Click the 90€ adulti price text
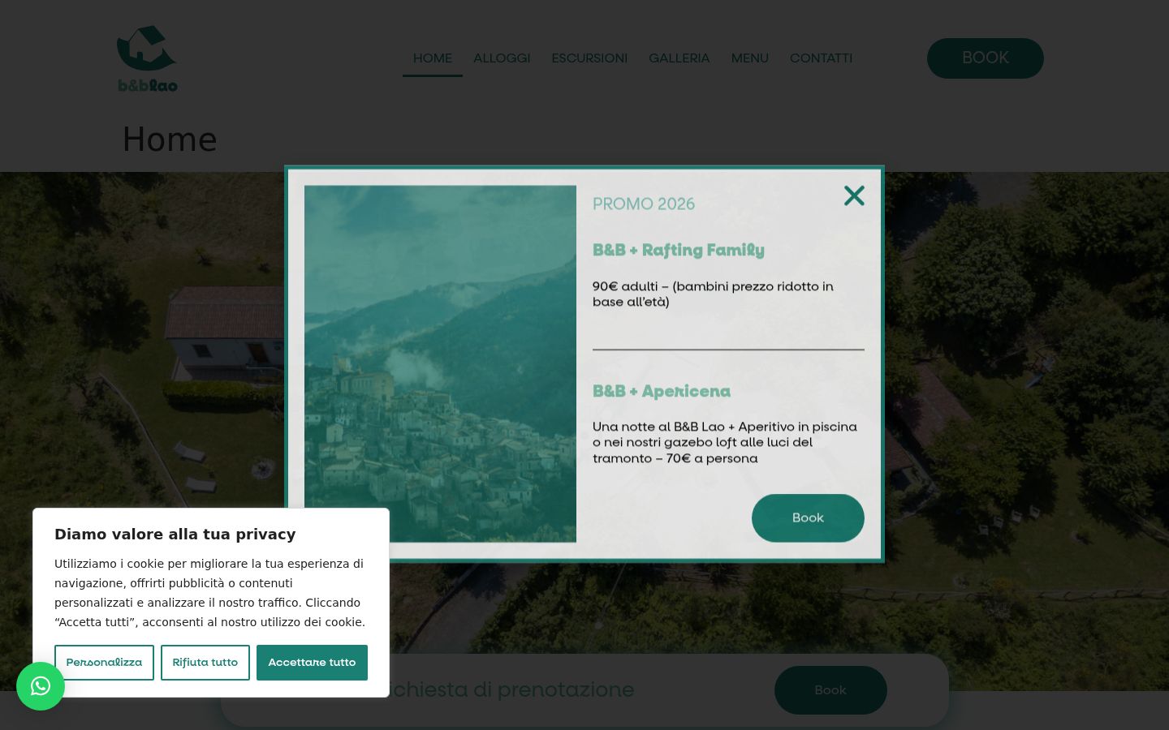 713,294
